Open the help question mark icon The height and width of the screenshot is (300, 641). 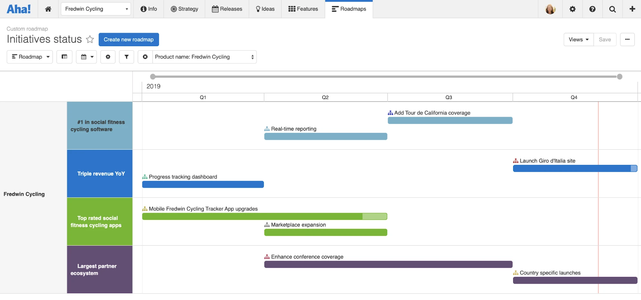592,9
